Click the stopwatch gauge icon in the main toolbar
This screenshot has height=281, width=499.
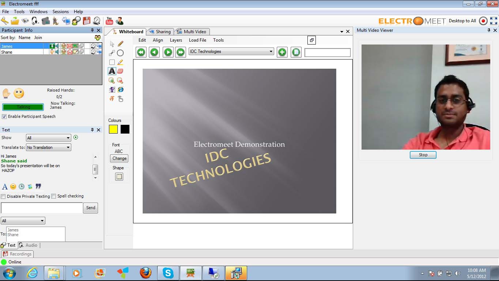pos(97,21)
